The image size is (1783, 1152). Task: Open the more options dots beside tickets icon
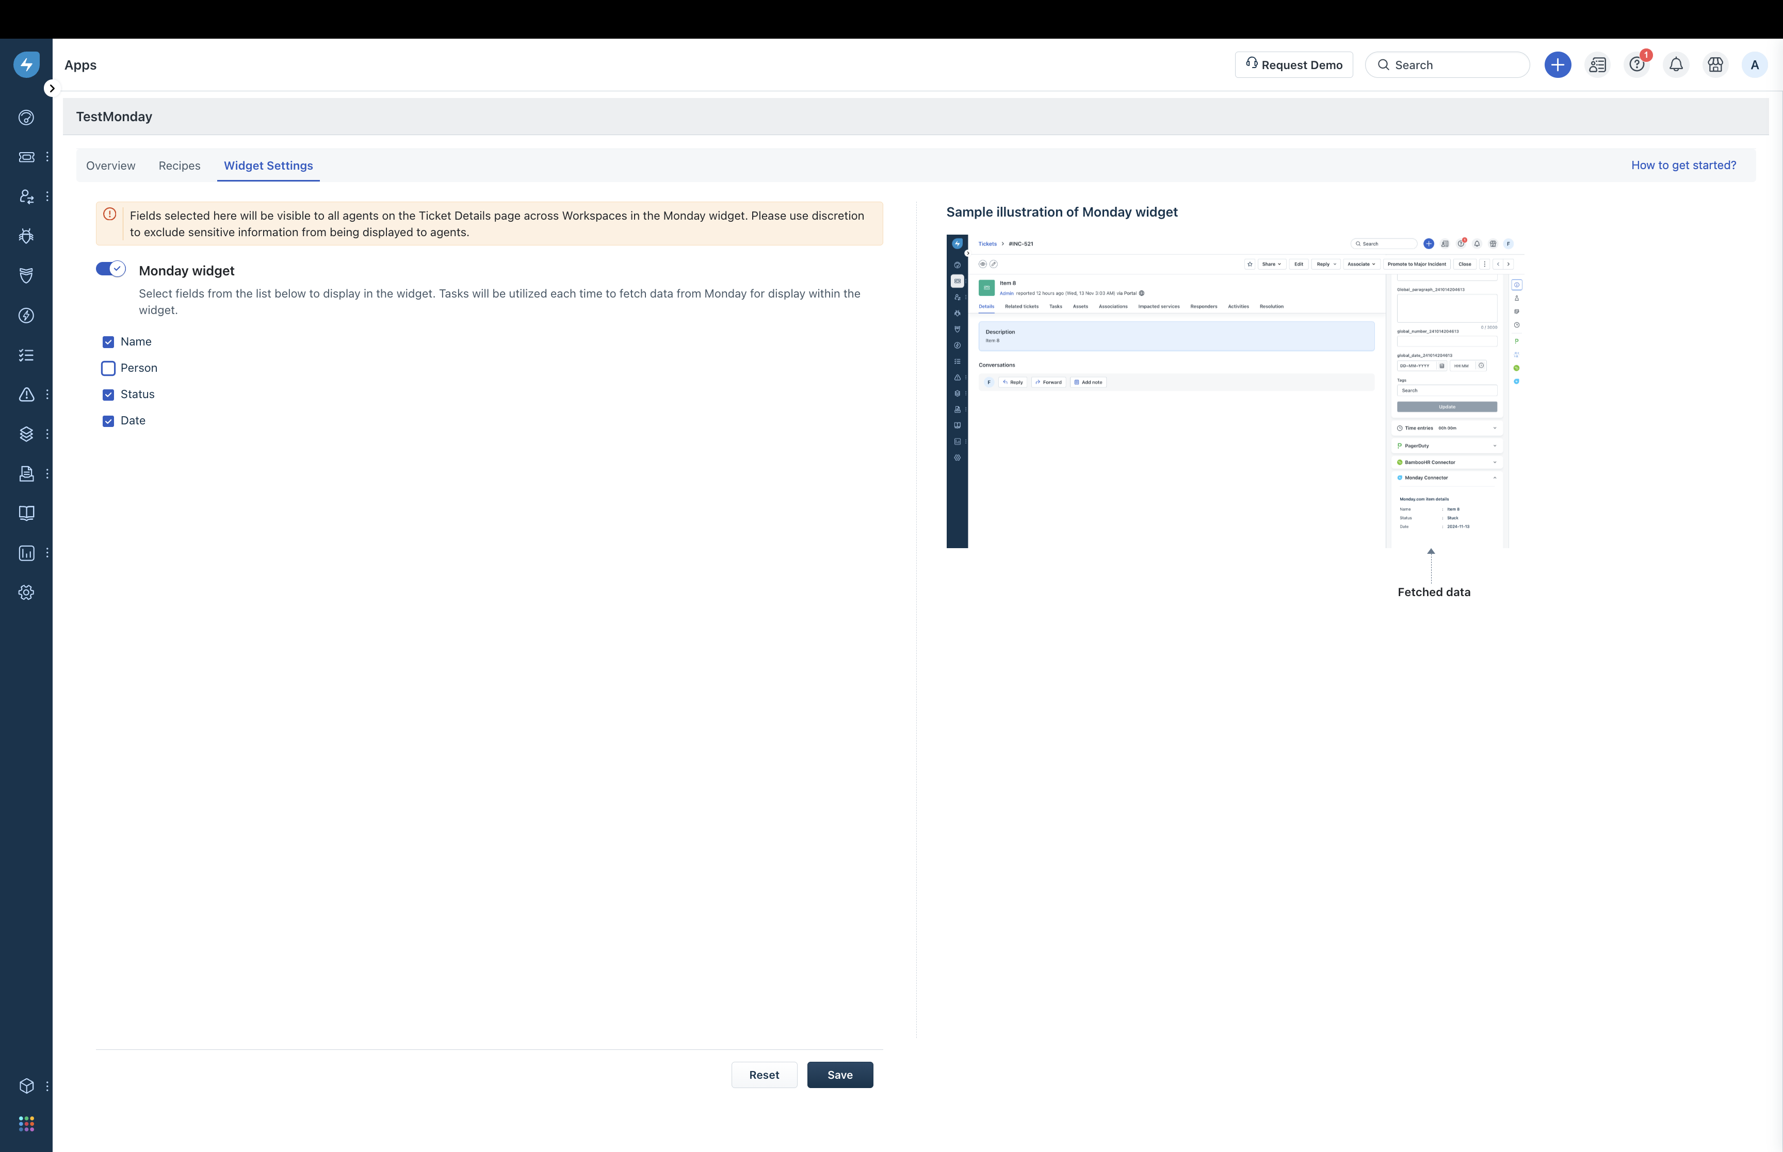click(x=47, y=157)
